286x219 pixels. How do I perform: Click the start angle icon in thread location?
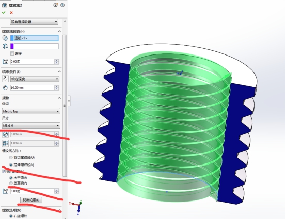coord(5,62)
